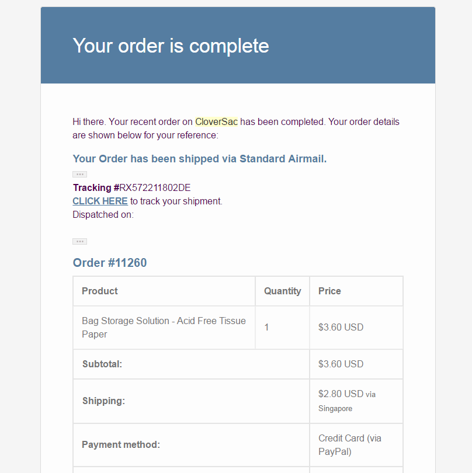Click the tracking number RX572211802DE

[x=155, y=187]
